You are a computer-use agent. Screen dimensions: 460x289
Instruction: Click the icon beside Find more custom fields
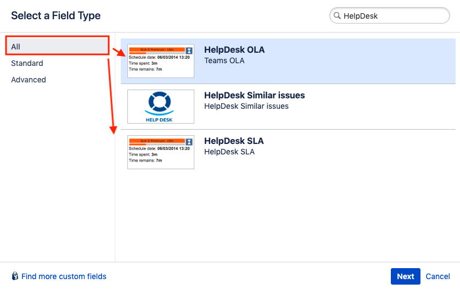tap(15, 276)
